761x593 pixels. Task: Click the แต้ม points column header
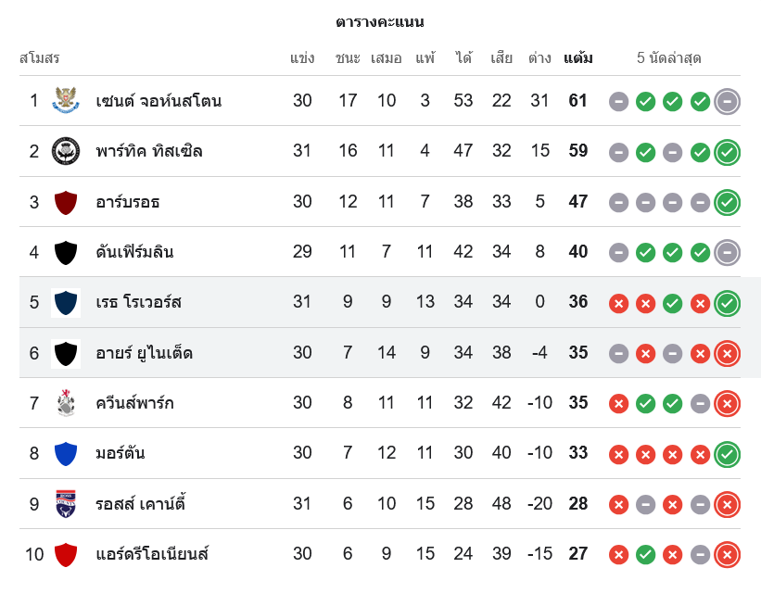[578, 58]
